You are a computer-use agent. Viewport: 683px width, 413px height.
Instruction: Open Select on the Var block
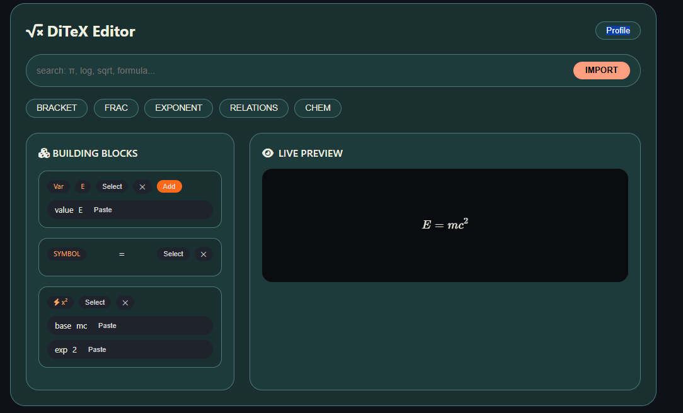point(112,186)
